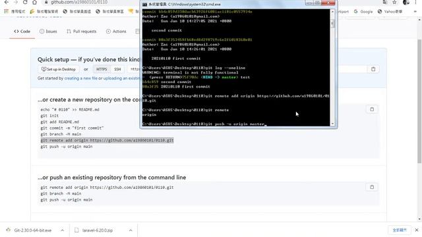Viewport: 422px width, 237px height.
Task: Click the 'git commit -m "first commit"' line
Action: click(72, 128)
